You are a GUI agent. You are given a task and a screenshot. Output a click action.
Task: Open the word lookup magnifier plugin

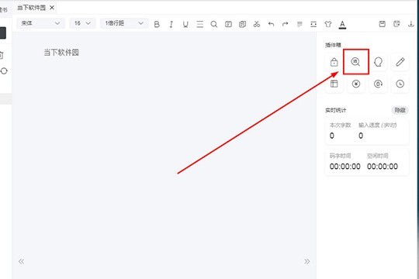coord(355,62)
